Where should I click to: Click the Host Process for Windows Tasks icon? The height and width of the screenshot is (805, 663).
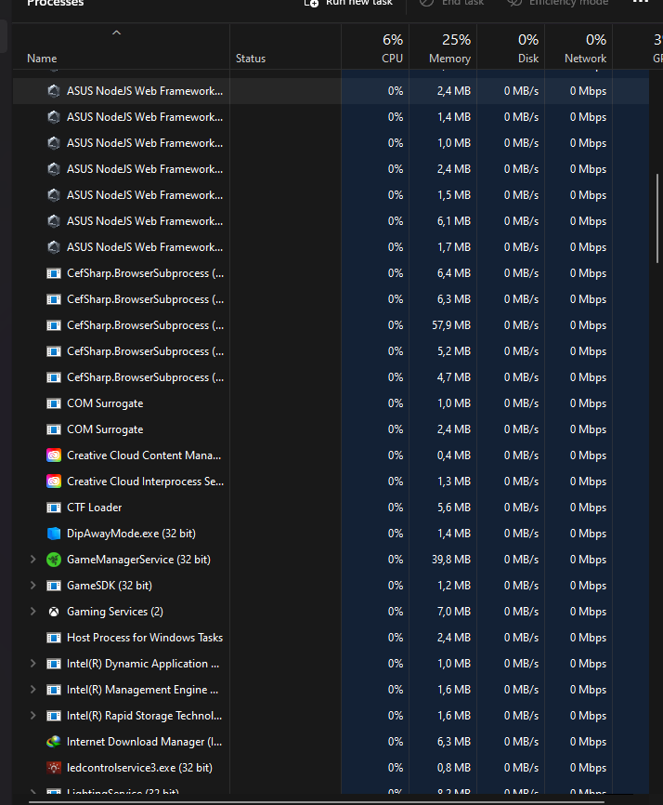tap(54, 638)
